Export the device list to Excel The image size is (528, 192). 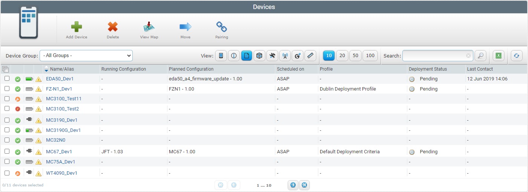(x=498, y=56)
